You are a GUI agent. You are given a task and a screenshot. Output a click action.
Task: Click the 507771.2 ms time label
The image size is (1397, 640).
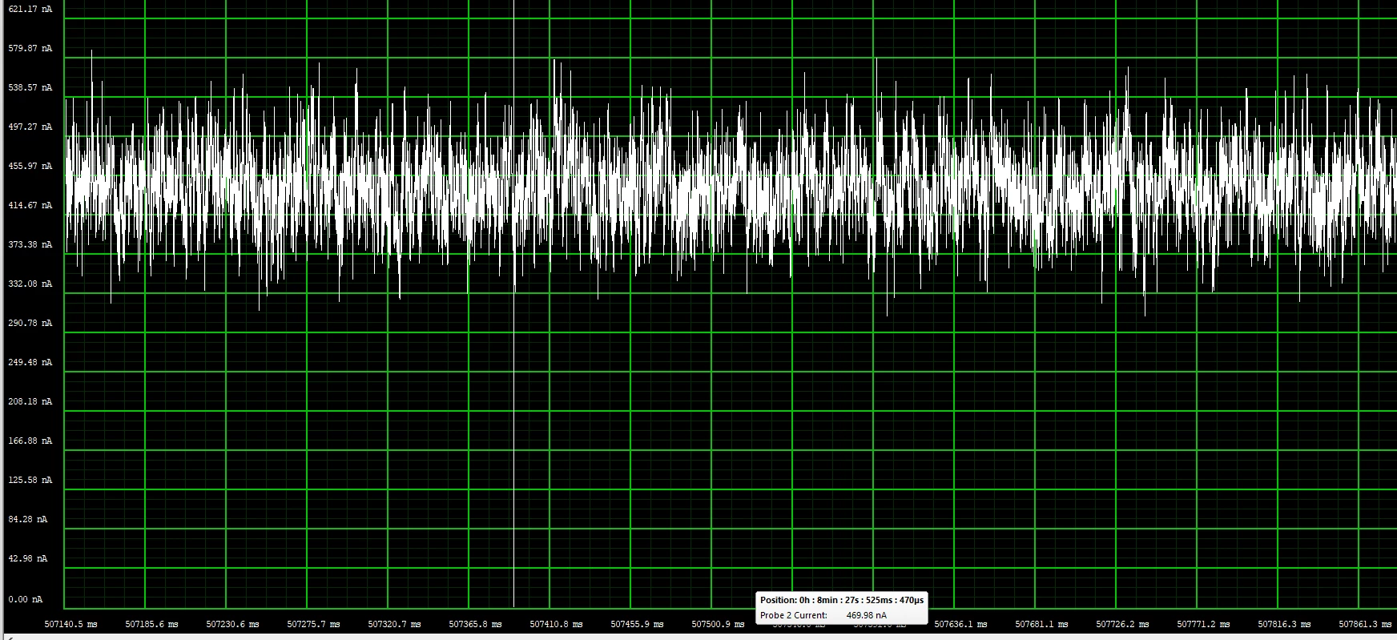[1203, 624]
